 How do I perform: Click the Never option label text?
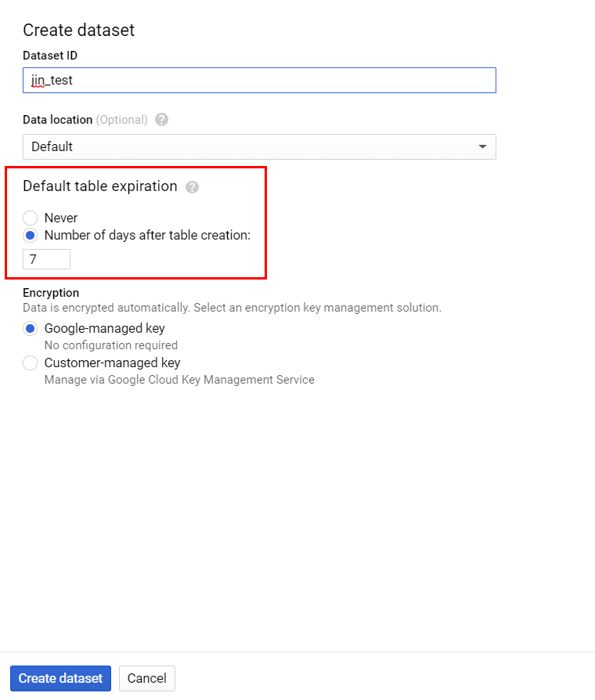click(63, 218)
